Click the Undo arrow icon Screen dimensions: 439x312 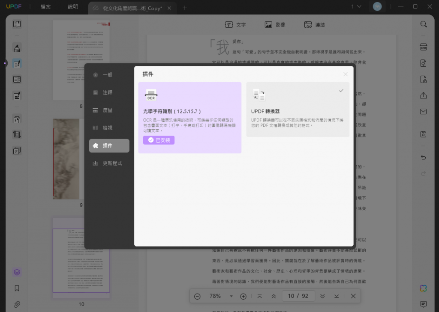423,157
